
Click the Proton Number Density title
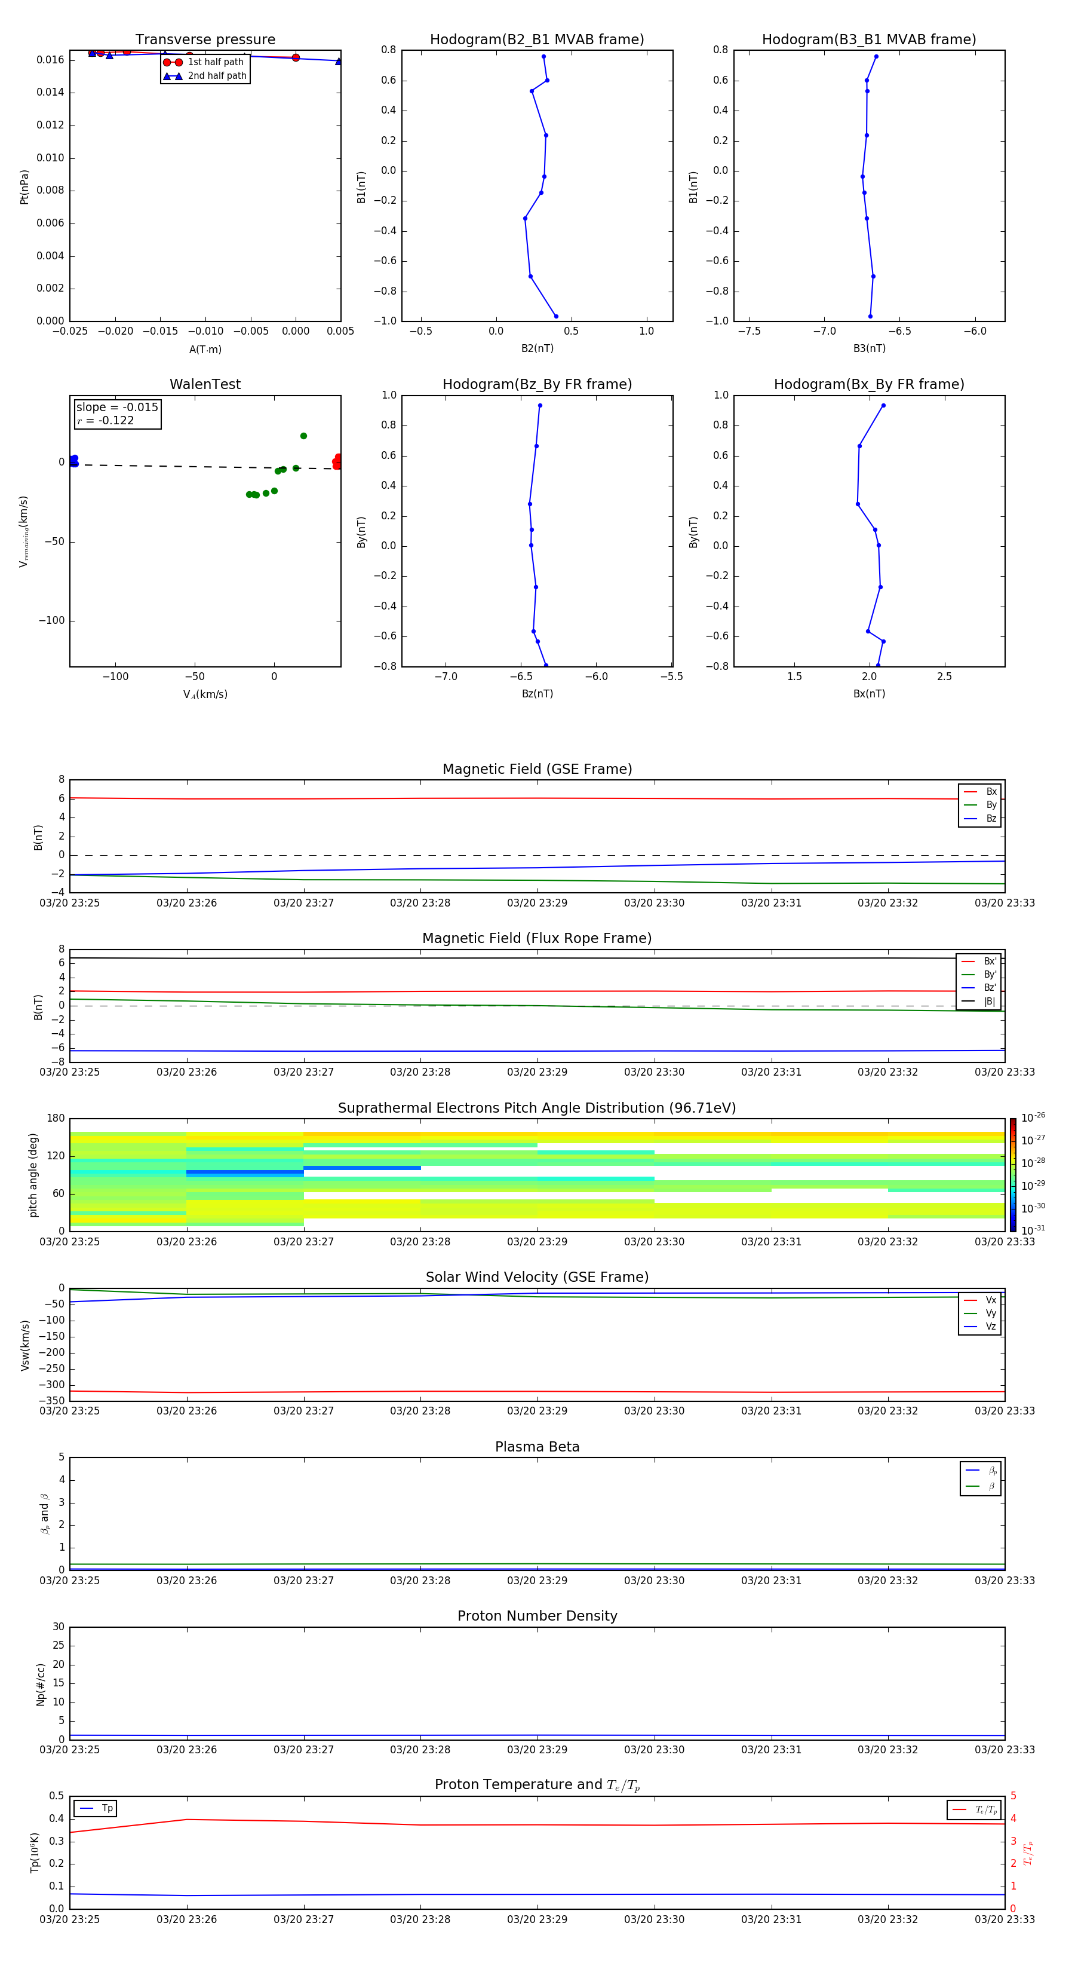537,1617
